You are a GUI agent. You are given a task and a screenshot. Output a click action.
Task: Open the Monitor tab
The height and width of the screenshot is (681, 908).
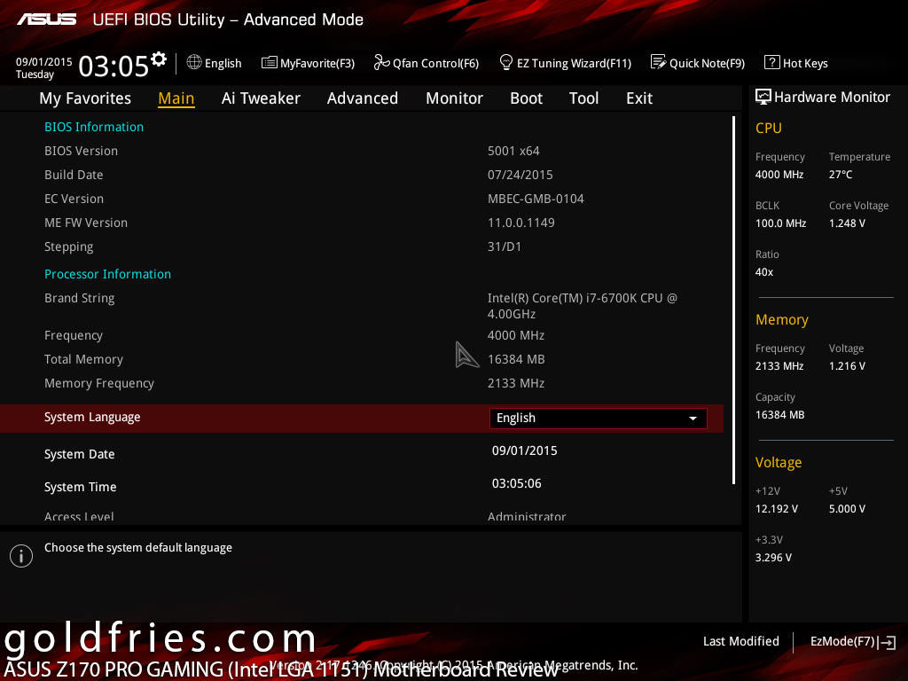pos(454,98)
